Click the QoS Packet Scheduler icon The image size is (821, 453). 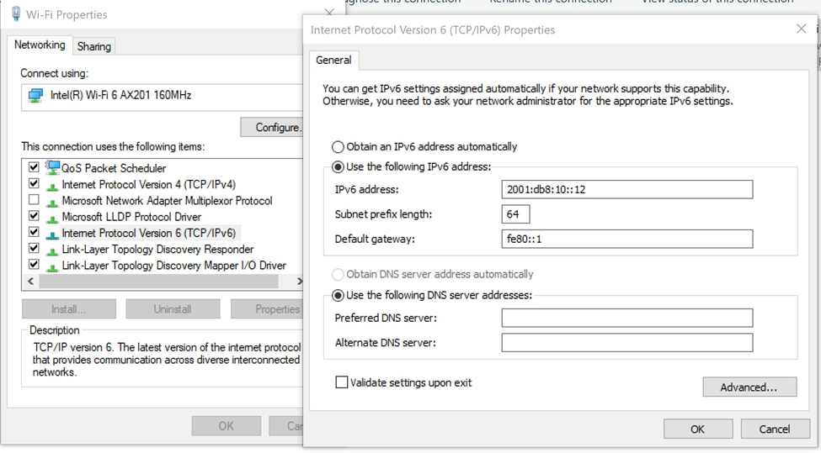click(x=52, y=168)
